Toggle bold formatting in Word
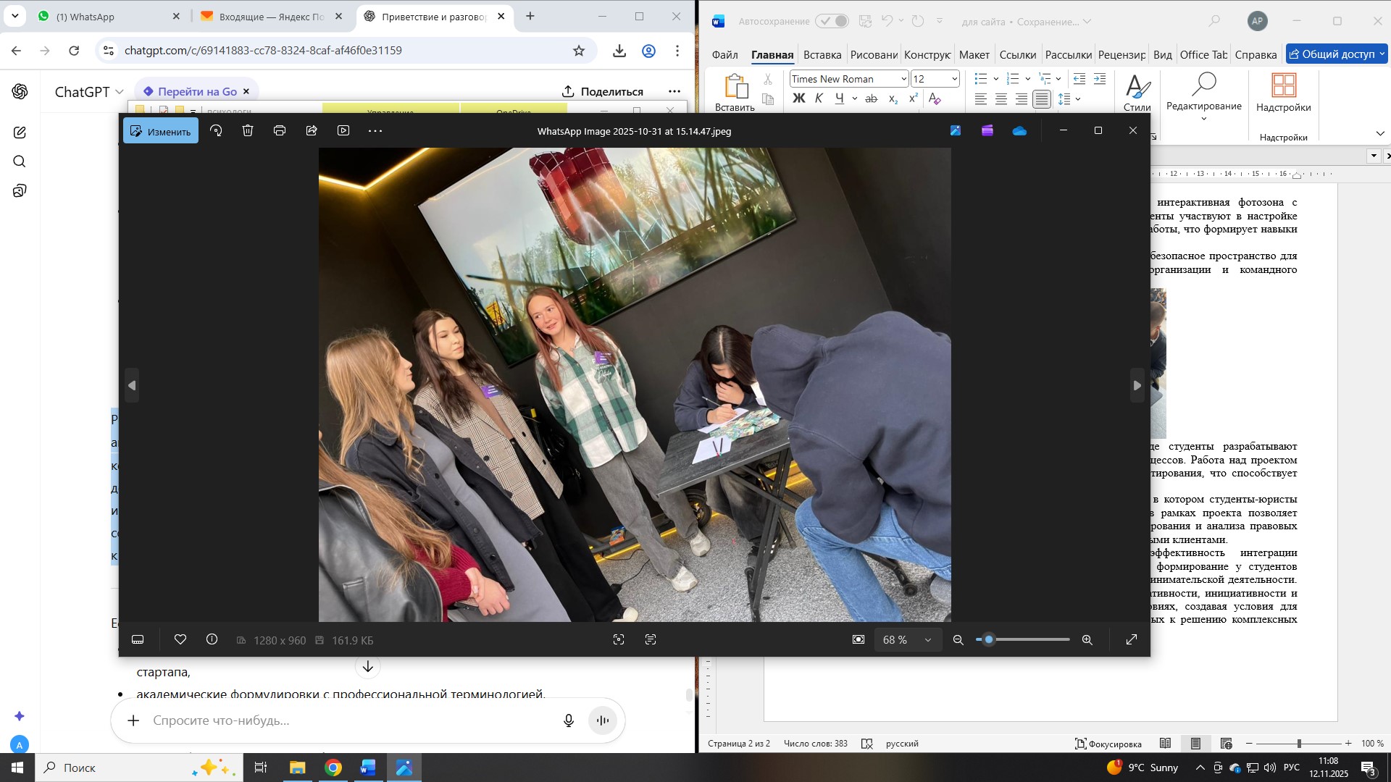Viewport: 1391px width, 782px height. pos(798,99)
